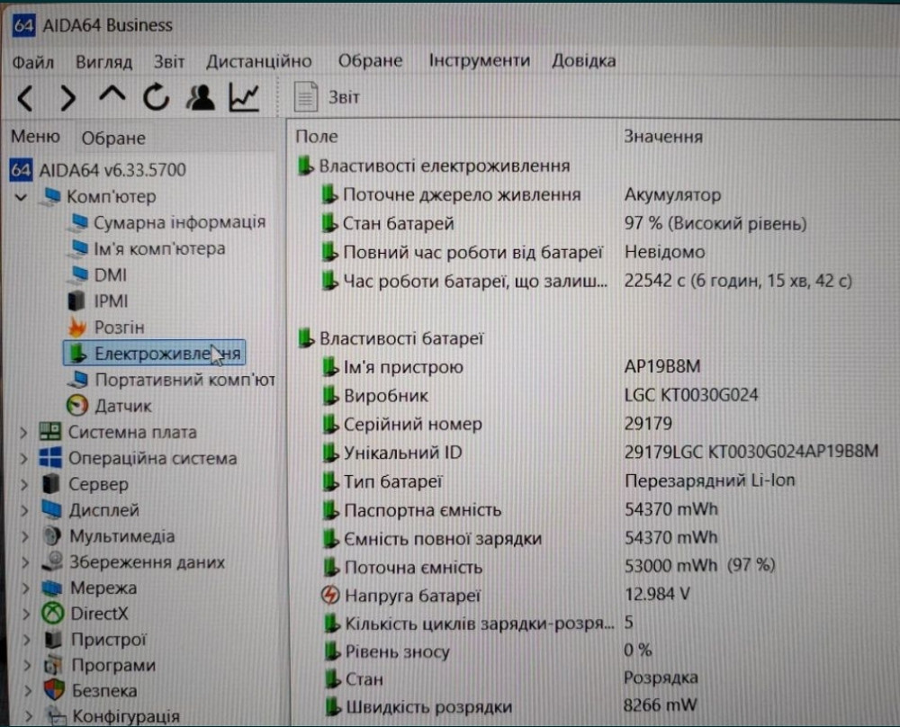Image resolution: width=900 pixels, height=727 pixels.
Task: Expand the Системна плата tree node
Action: (24, 433)
